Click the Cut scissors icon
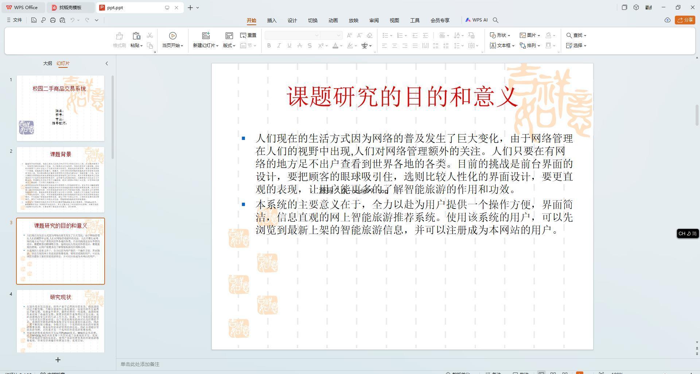 (x=150, y=35)
